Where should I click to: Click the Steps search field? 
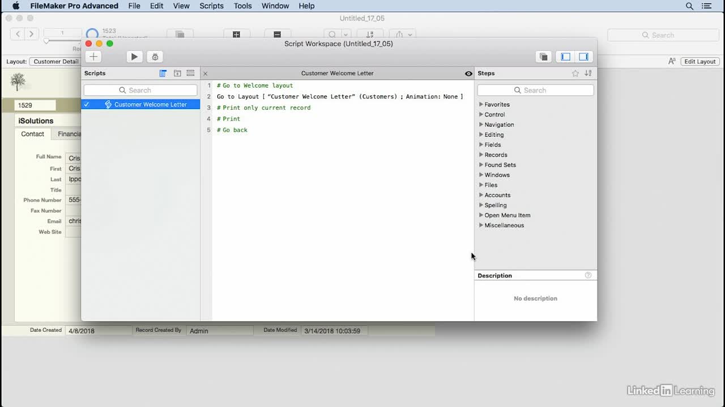(x=535, y=90)
